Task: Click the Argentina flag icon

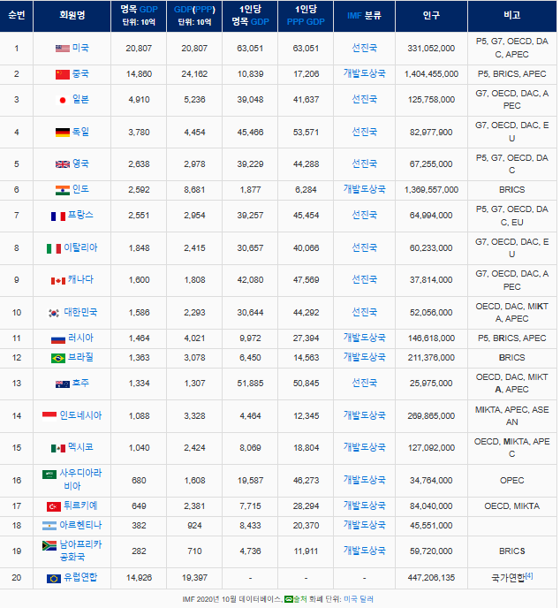Action: [49, 526]
